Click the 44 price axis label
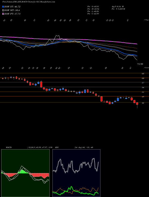Image resolution: width=149 pixels, height=197 pixels. (143, 103)
